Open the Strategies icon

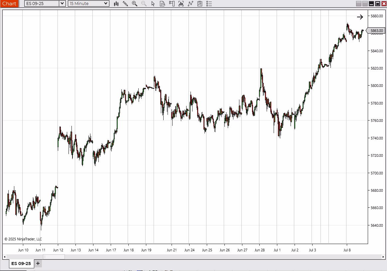pos(199,4)
